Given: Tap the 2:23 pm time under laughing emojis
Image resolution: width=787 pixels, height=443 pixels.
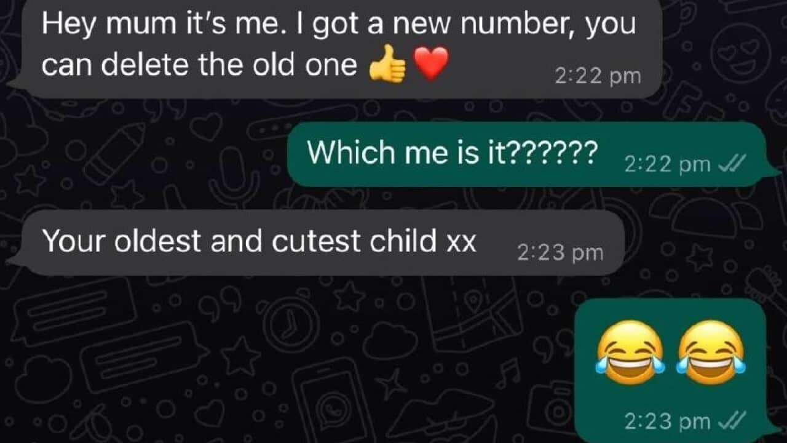Looking at the screenshot, I should click(667, 422).
